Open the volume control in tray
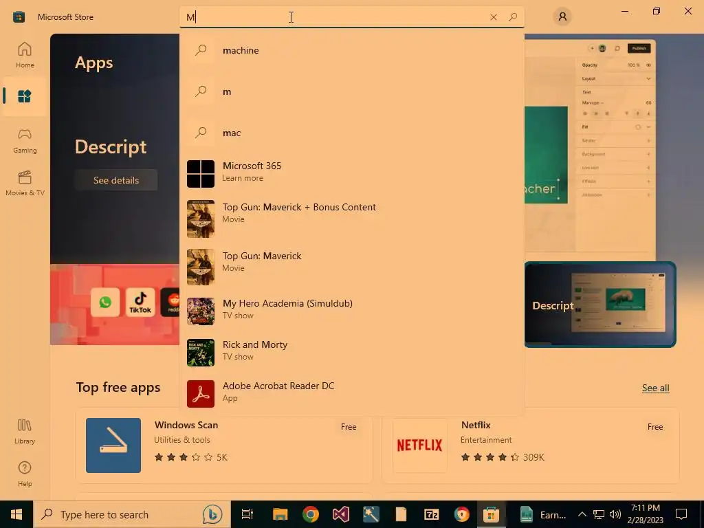Screen dimensions: 704x528 point(615,514)
